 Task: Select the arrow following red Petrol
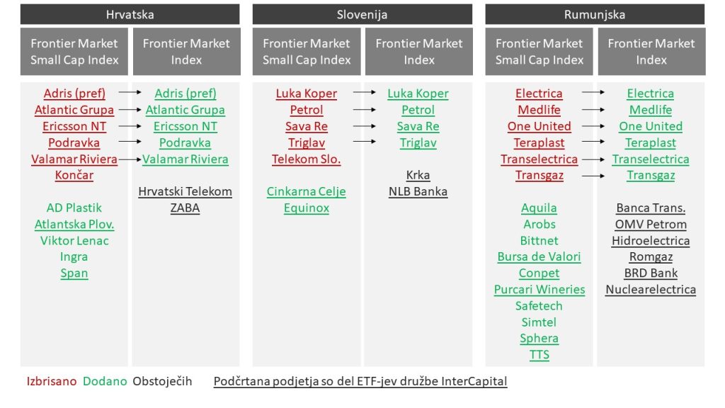pos(365,110)
